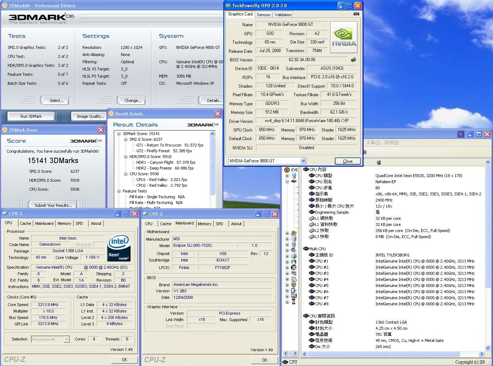Click the BIOS save icon in GPU-Z

(x=353, y=60)
